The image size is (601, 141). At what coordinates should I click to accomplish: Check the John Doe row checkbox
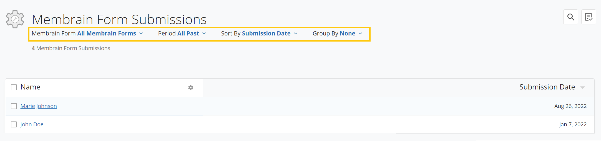[x=14, y=124]
